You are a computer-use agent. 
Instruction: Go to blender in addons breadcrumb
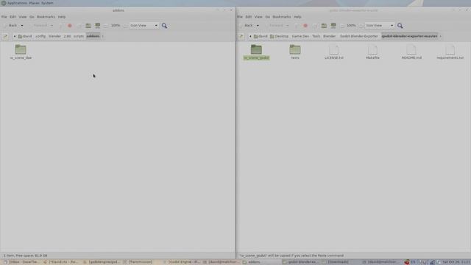[54, 36]
